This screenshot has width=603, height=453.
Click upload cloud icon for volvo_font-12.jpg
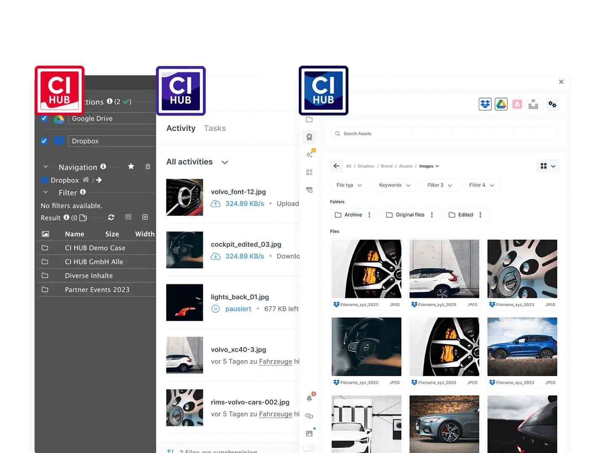click(215, 204)
